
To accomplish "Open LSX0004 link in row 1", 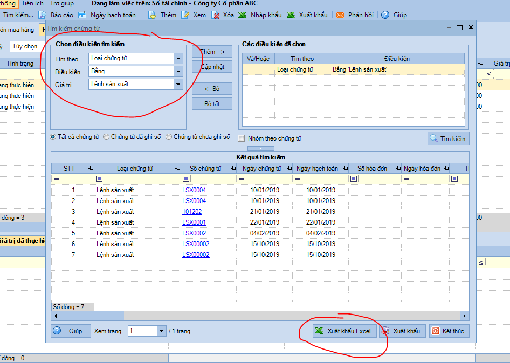I will 194,190.
